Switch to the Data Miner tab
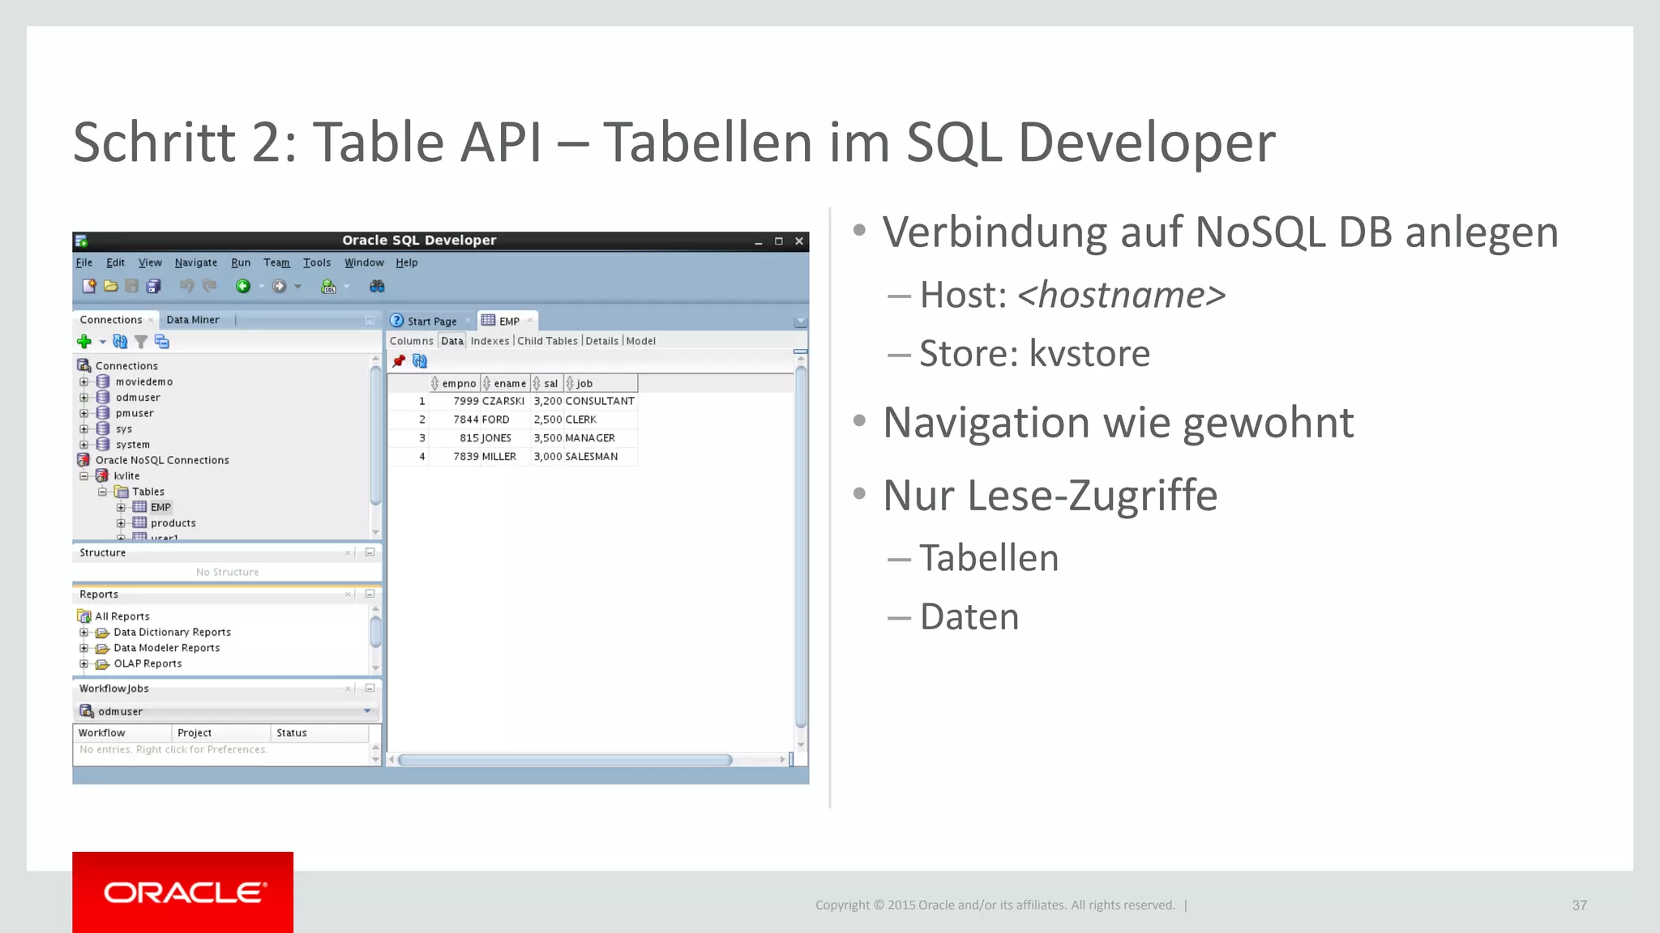Image resolution: width=1660 pixels, height=933 pixels. pos(193,320)
